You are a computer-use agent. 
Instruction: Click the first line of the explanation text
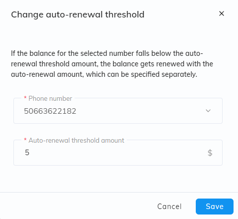107,53
